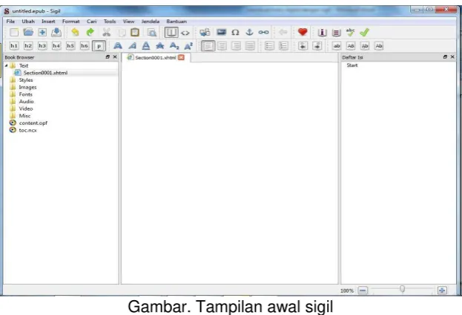The height and width of the screenshot is (315, 462).
Task: Apply subscript formatting
Action: point(174,46)
